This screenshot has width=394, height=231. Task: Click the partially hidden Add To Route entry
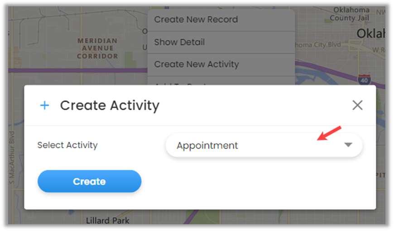(181, 84)
